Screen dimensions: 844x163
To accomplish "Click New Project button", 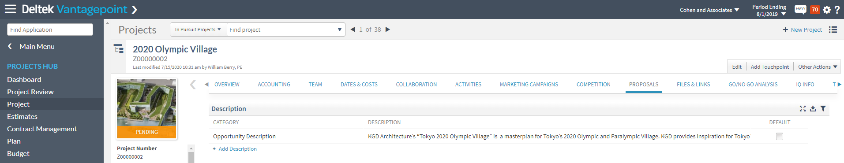I will 803,30.
